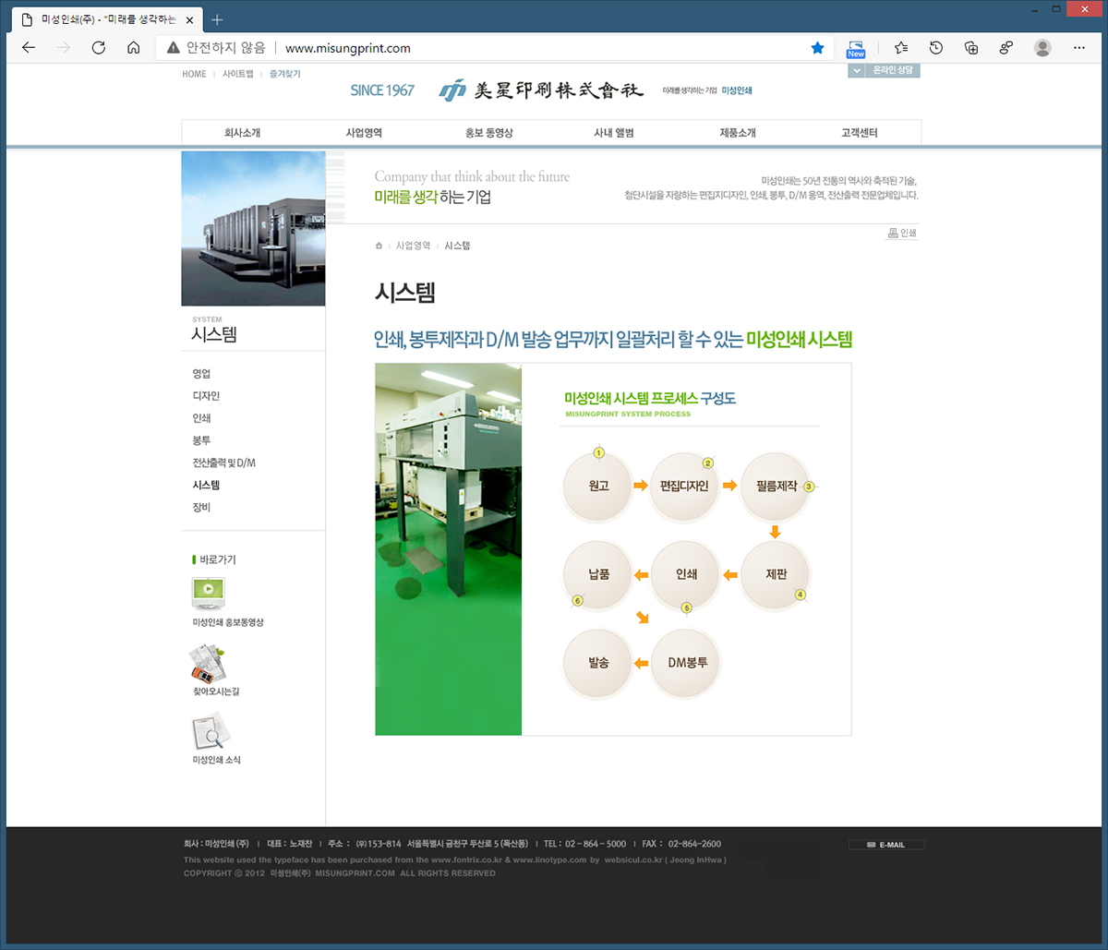Open the promo video monitor icon
Viewport: 1108px width, 950px height.
(x=208, y=592)
